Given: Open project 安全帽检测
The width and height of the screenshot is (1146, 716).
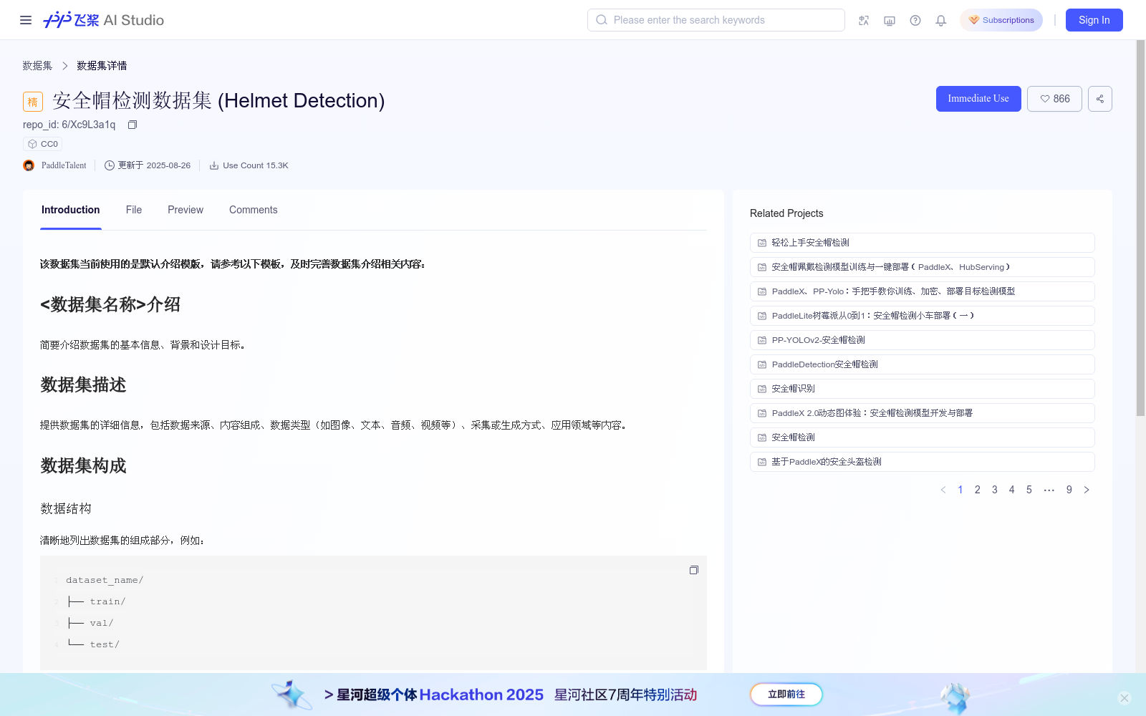Looking at the screenshot, I should (x=923, y=437).
